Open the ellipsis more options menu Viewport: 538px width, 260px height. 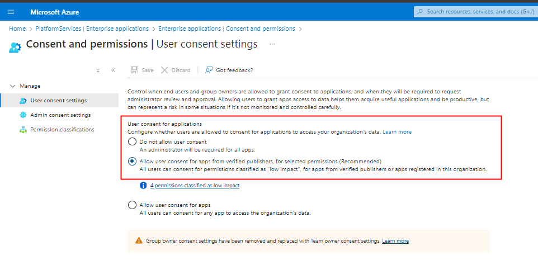click(x=272, y=44)
